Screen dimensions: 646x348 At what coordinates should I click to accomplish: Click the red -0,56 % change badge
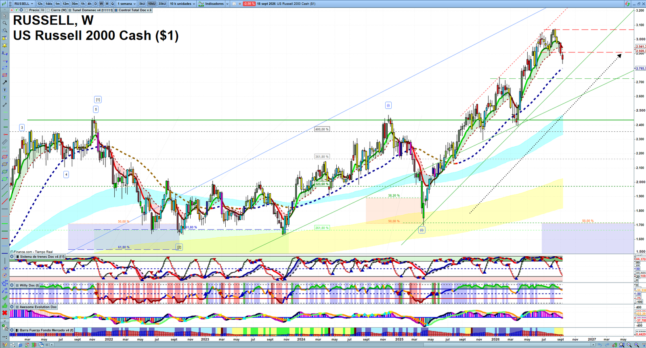249,4
